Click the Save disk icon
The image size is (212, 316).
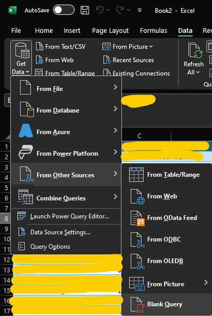tap(85, 10)
